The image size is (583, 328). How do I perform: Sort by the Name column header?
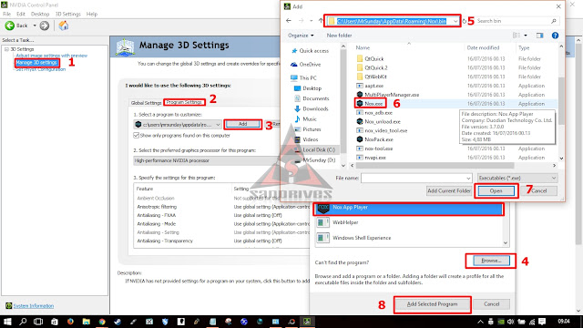363,47
